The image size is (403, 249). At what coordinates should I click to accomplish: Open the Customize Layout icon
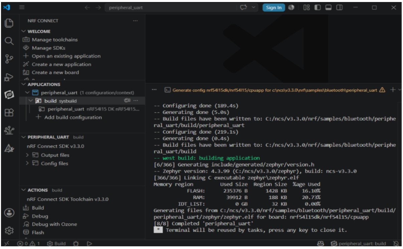tap(306, 7)
